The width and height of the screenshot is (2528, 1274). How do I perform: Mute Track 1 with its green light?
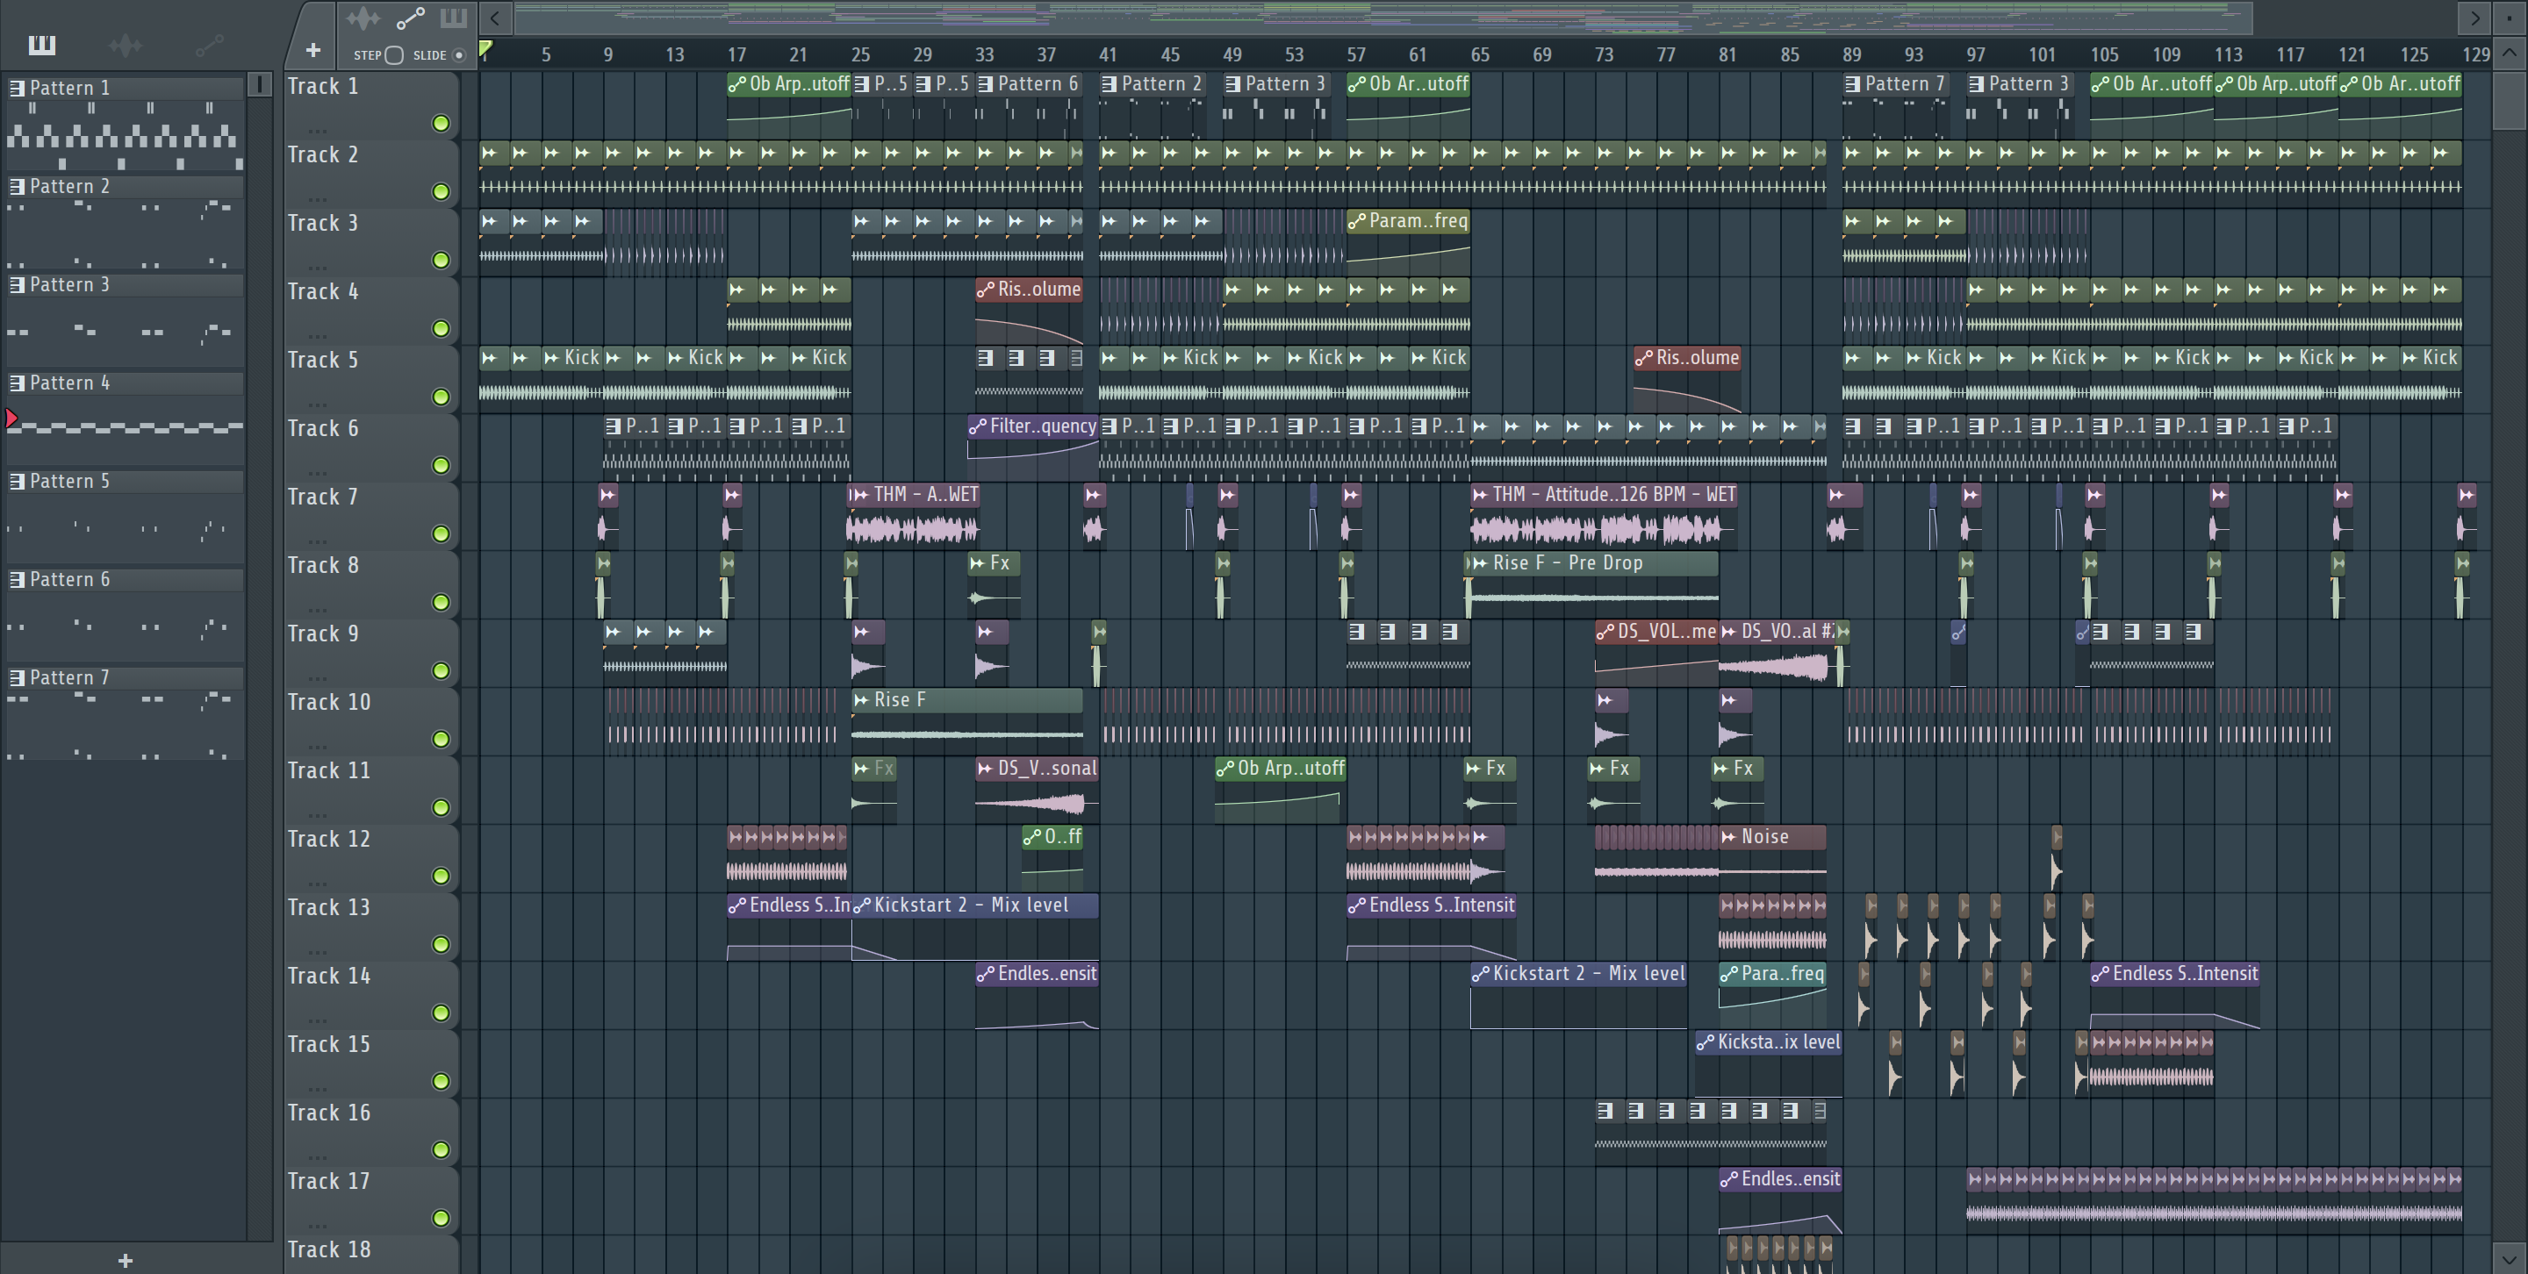pos(442,124)
